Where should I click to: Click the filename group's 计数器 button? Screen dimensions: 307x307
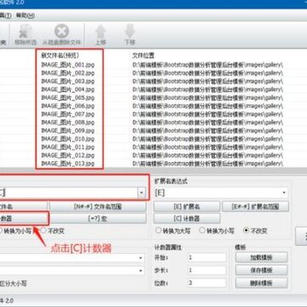click(23, 218)
